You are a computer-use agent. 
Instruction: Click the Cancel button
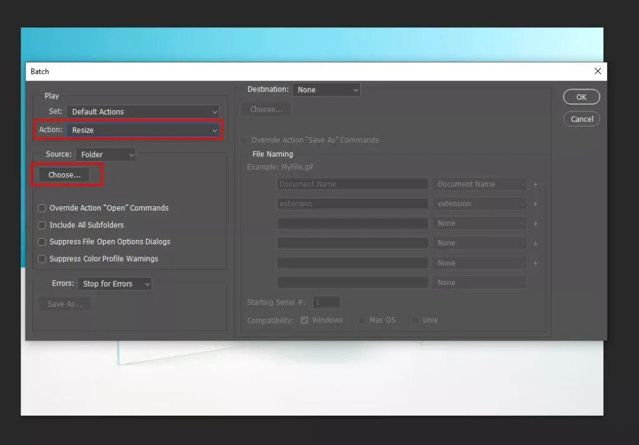click(x=581, y=118)
